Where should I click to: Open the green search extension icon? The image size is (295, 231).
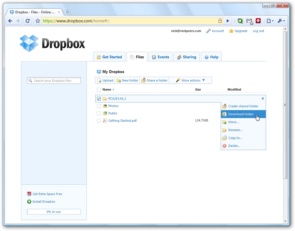point(240,21)
